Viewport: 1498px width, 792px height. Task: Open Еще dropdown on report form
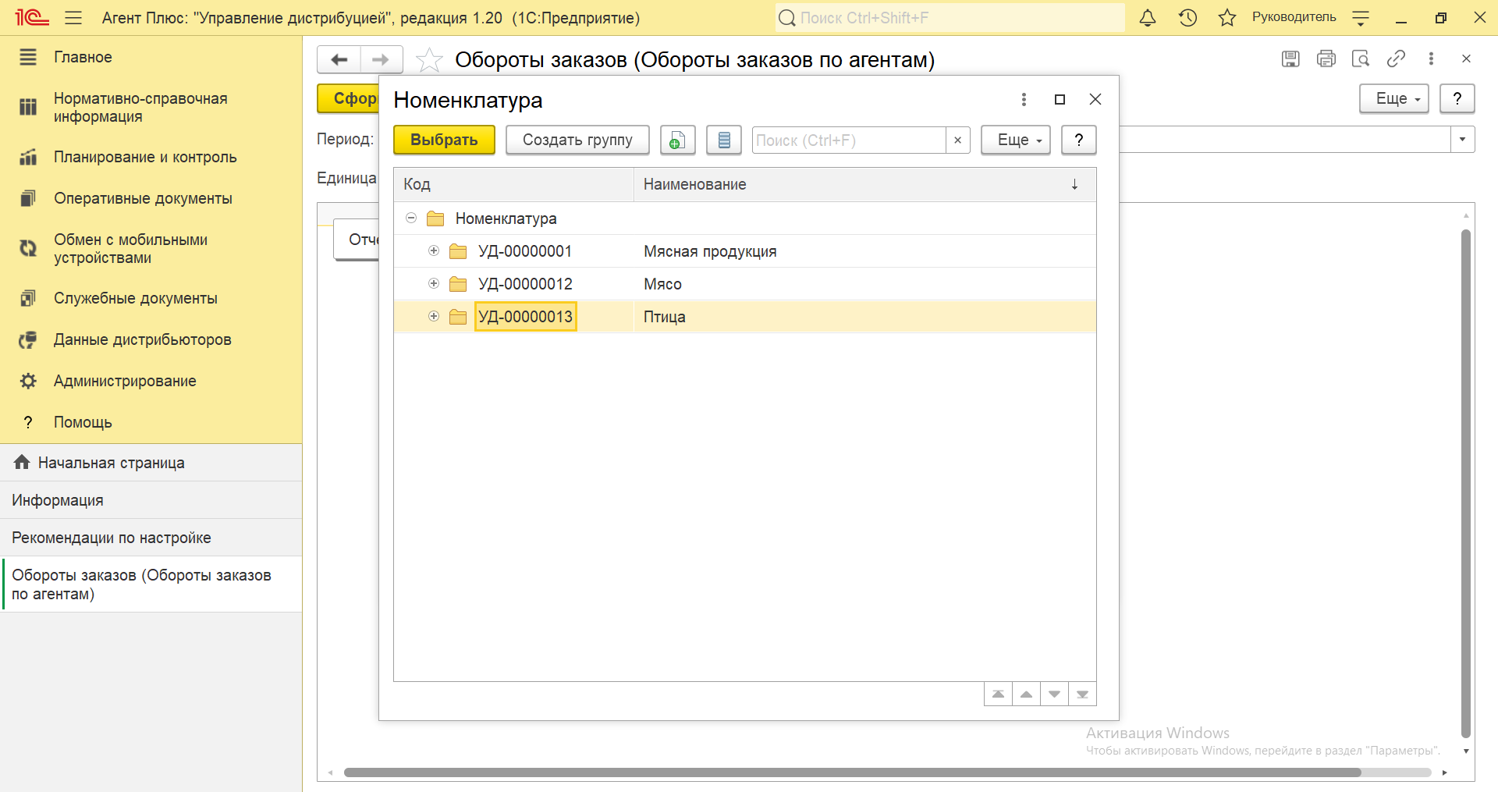[x=1394, y=99]
